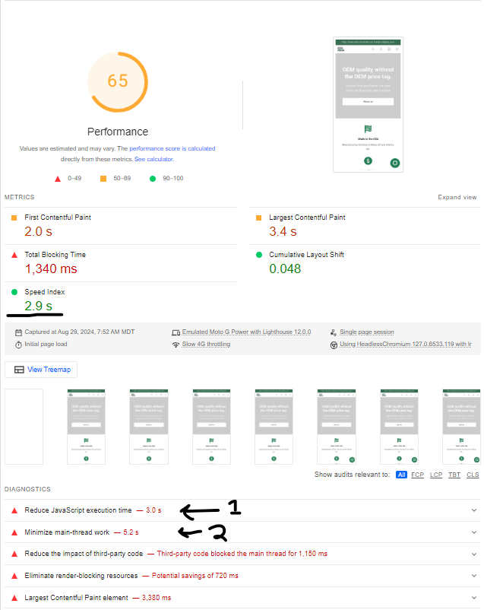484x610 pixels.
Task: Filter audits by LCP
Action: click(x=436, y=475)
